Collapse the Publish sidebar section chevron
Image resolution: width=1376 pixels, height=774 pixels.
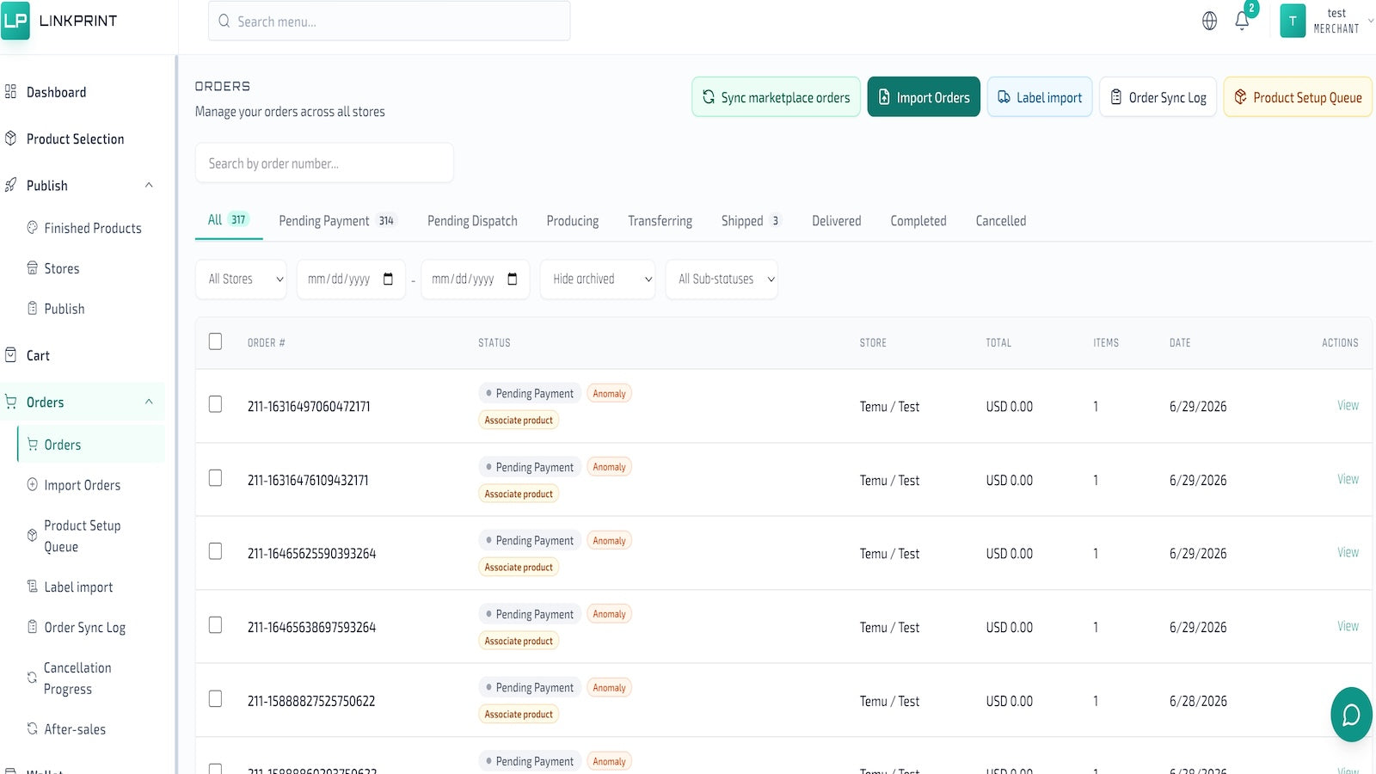click(x=149, y=185)
